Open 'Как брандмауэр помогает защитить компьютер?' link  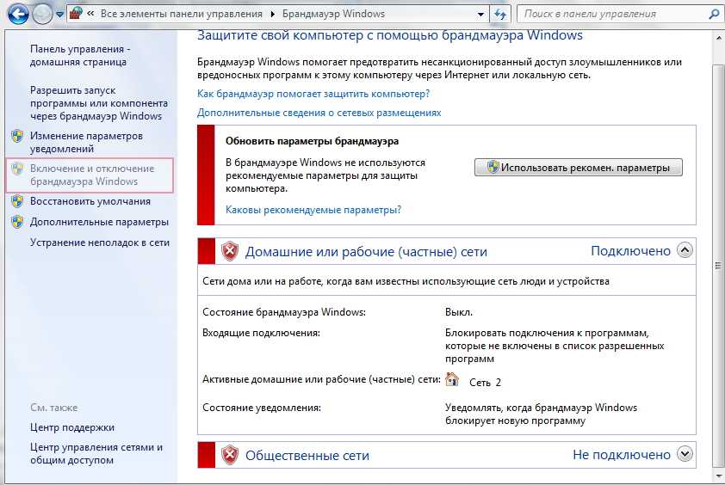coord(313,94)
